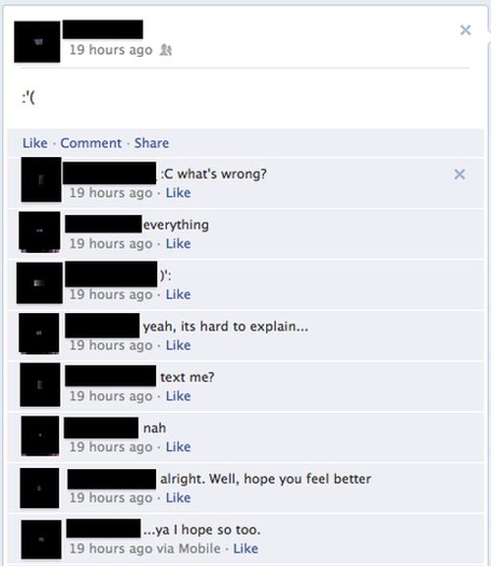Click the friends audience icon beside the post time
491x566 pixels.
pos(166,50)
